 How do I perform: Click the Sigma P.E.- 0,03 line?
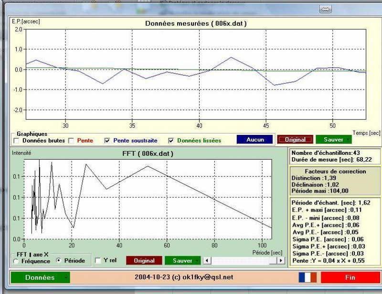[328, 253]
